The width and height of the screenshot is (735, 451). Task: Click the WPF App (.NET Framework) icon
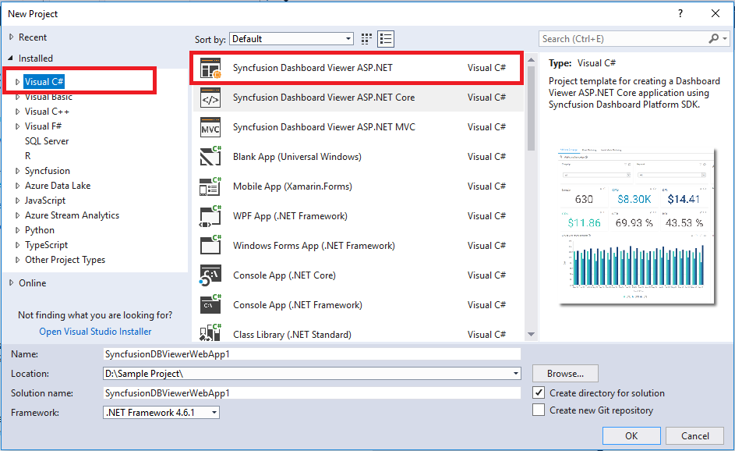coord(211,215)
